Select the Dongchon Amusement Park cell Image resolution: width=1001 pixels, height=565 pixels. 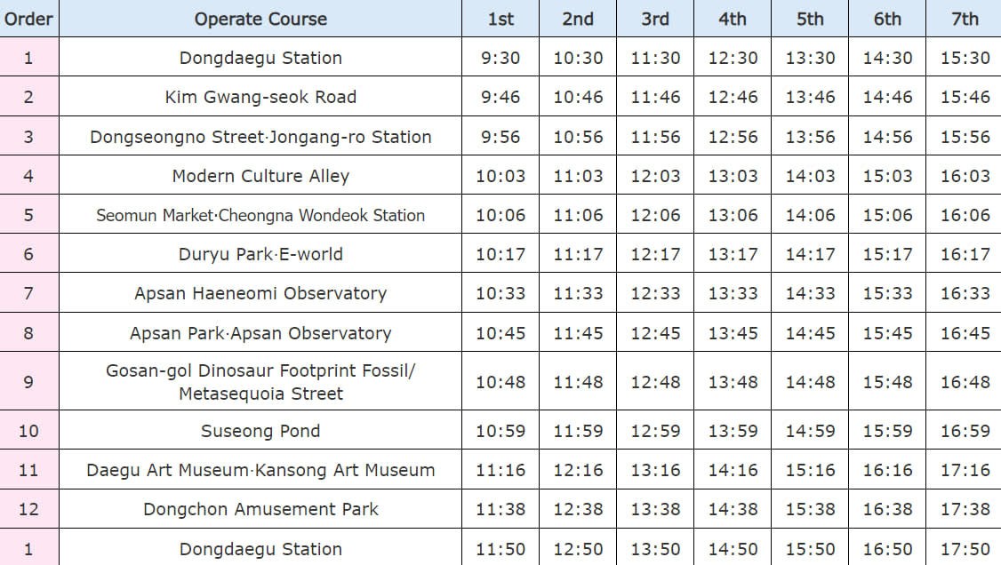click(x=260, y=509)
